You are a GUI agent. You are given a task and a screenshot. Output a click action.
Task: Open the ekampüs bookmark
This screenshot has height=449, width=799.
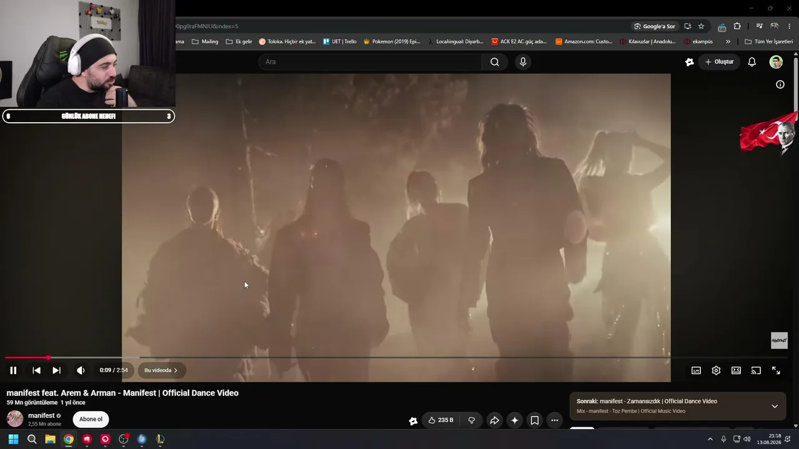tap(699, 42)
